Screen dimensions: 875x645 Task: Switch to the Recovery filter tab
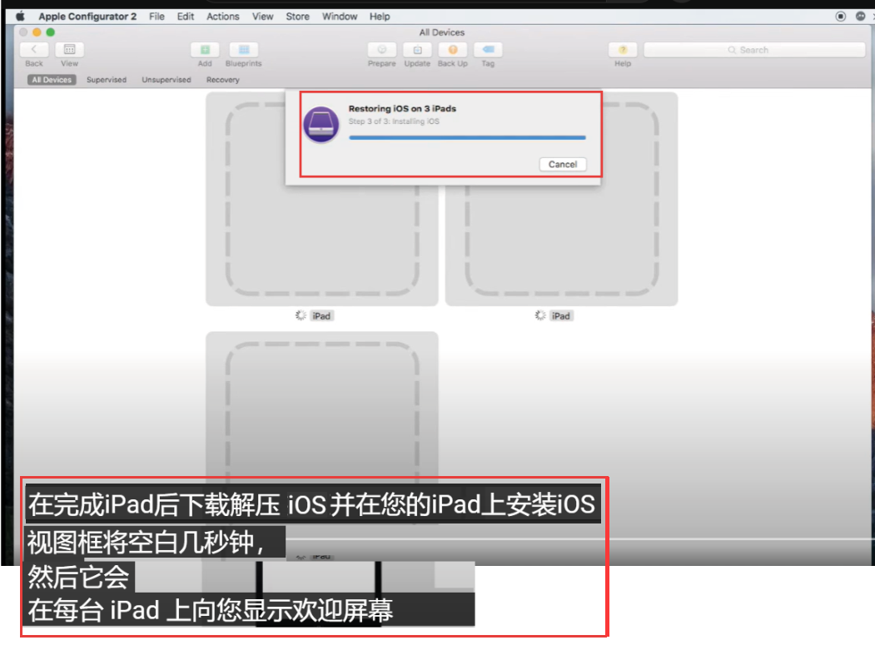click(222, 80)
